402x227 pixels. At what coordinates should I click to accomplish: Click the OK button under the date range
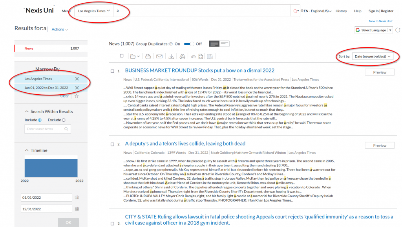coord(68,222)
